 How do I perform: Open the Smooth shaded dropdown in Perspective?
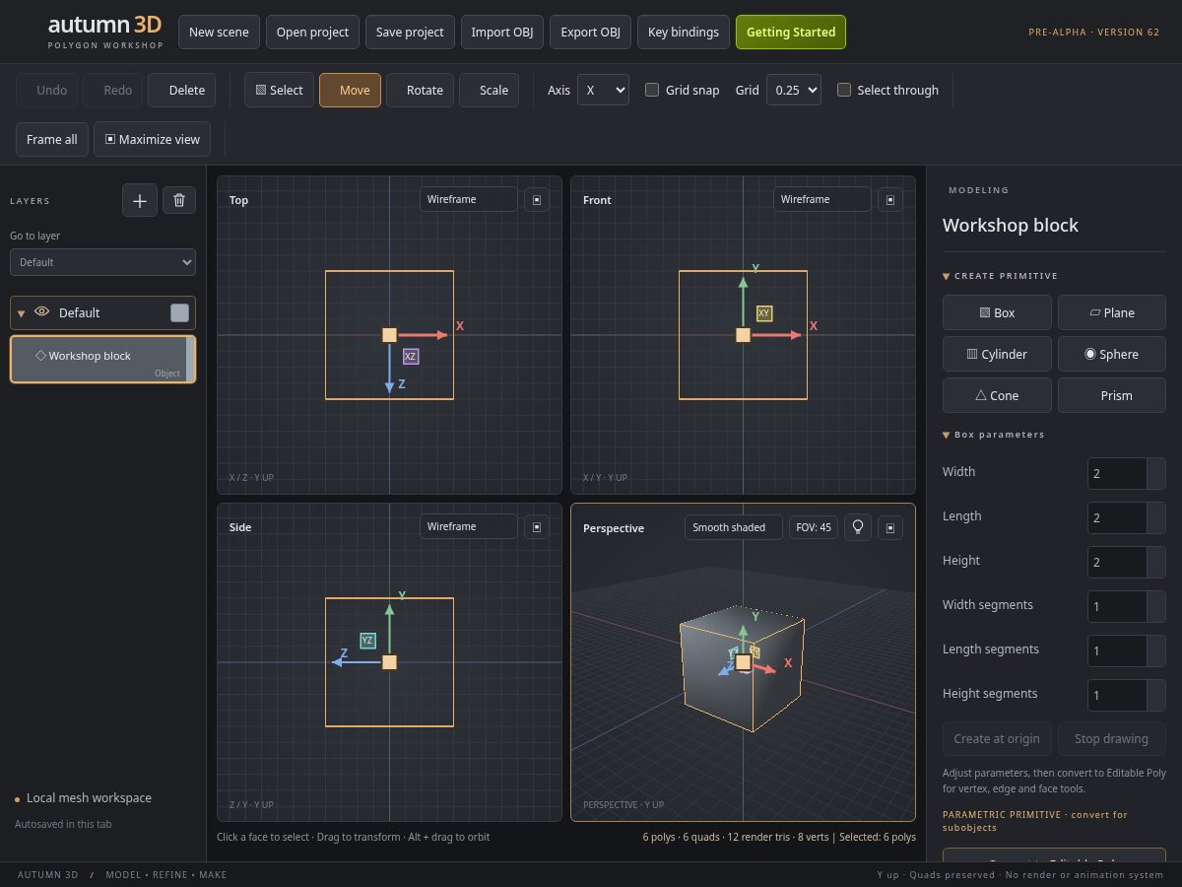pyautogui.click(x=734, y=527)
